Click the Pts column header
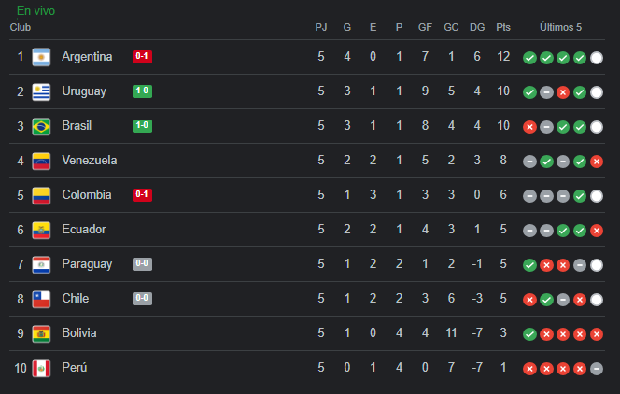 [x=503, y=27]
